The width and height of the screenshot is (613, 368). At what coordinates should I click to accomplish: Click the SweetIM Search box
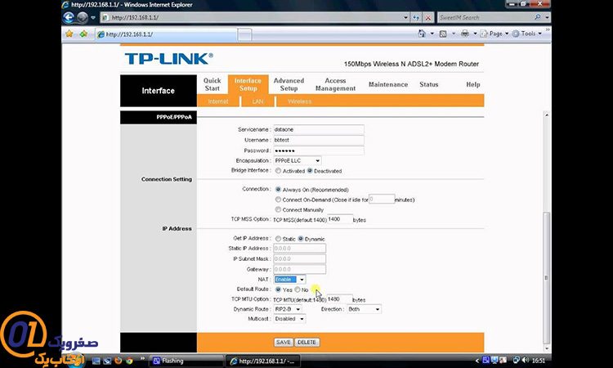coord(485,17)
